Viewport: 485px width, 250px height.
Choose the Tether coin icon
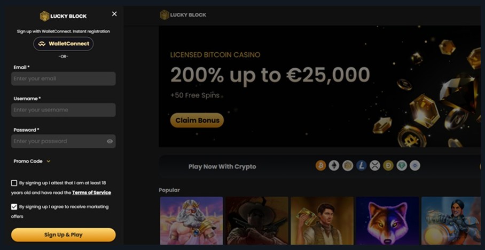[x=401, y=166]
